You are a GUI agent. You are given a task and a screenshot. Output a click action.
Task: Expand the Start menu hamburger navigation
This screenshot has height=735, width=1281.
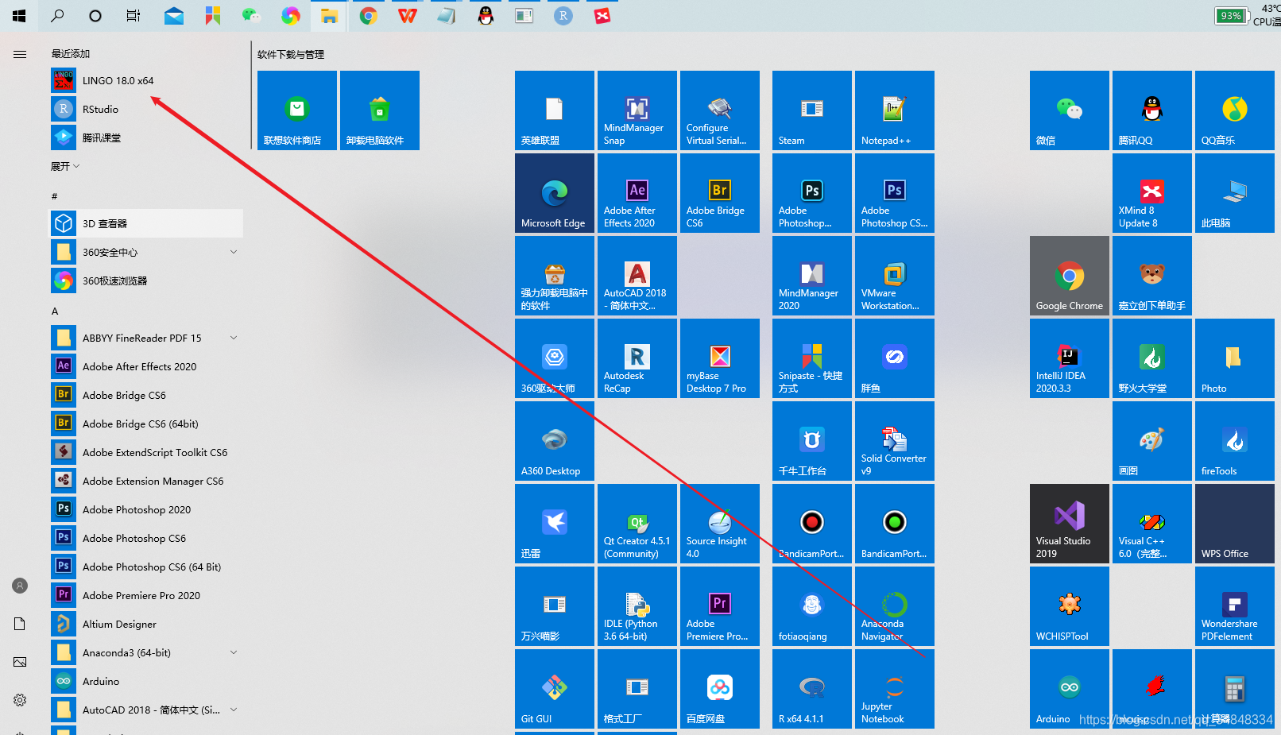coord(20,54)
